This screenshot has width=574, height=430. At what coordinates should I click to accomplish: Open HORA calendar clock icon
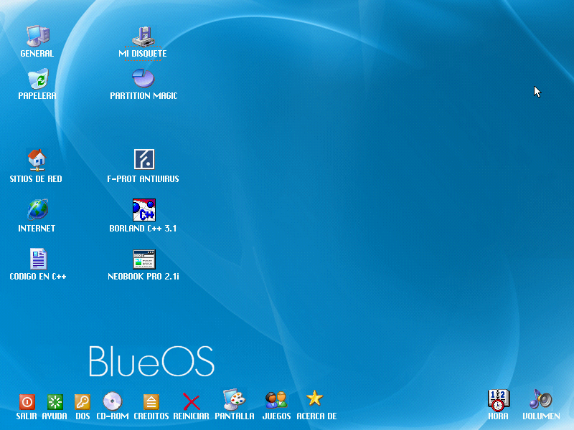[x=498, y=400]
